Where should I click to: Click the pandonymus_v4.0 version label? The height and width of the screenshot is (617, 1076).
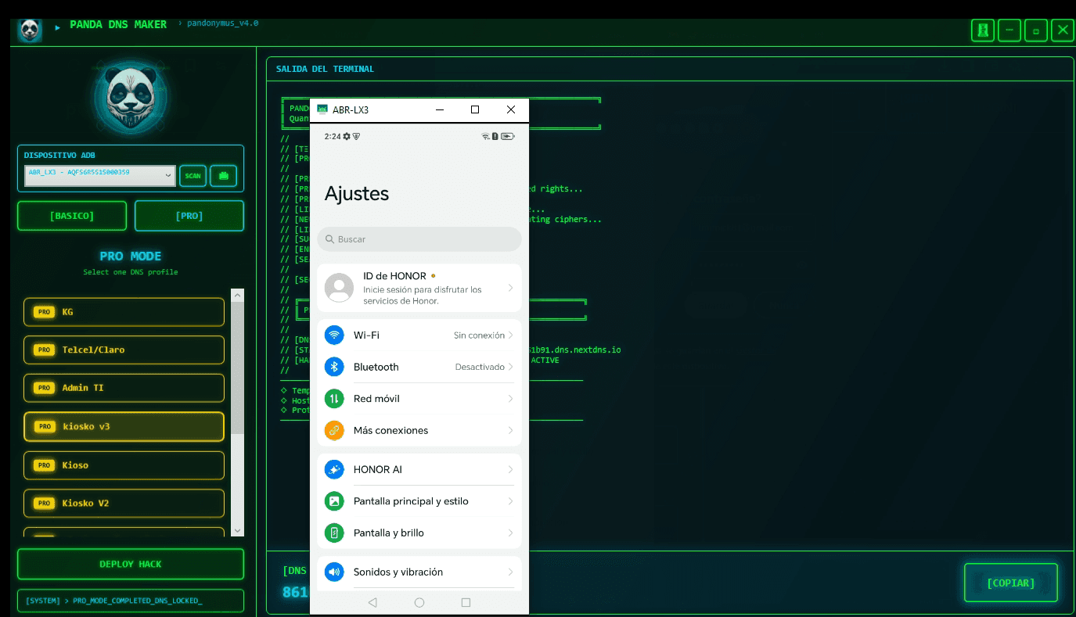coord(223,23)
